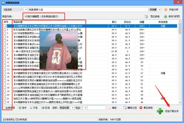Screen dimensions: 184x123
Task: Click the 开始分析 button label
Action: pos(174,10)
